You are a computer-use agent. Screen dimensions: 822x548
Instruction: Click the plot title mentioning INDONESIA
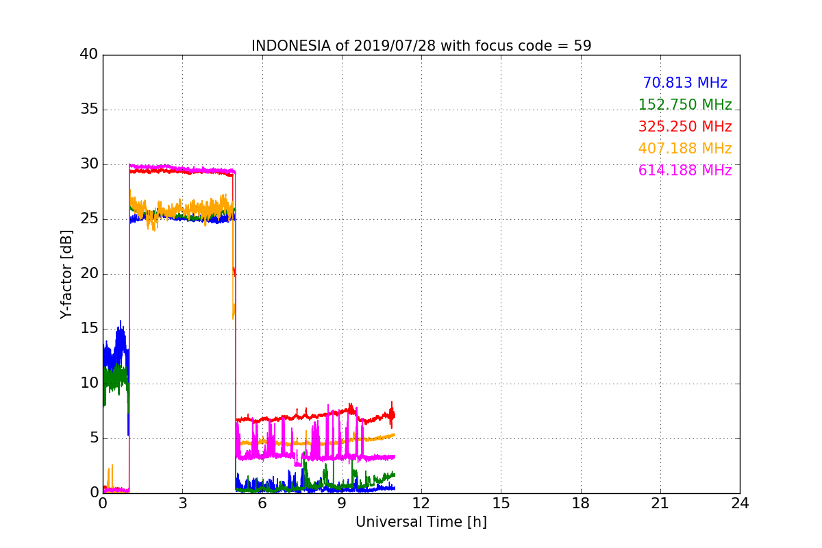(x=421, y=46)
